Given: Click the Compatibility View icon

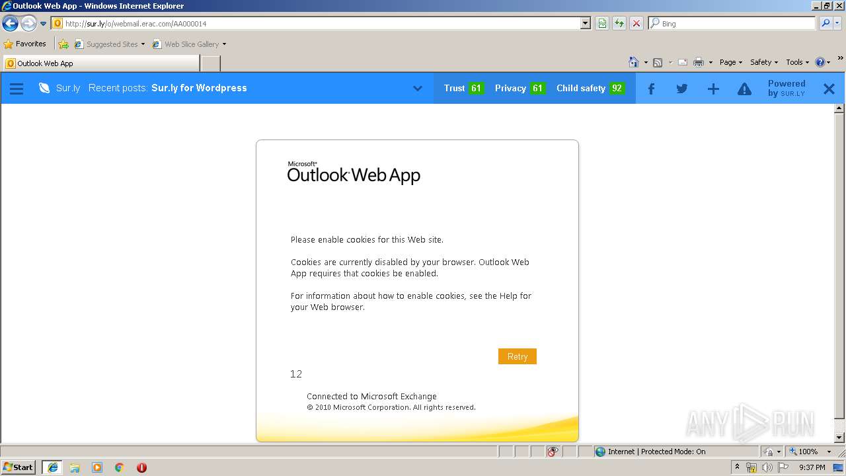Looking at the screenshot, I should pos(602,23).
